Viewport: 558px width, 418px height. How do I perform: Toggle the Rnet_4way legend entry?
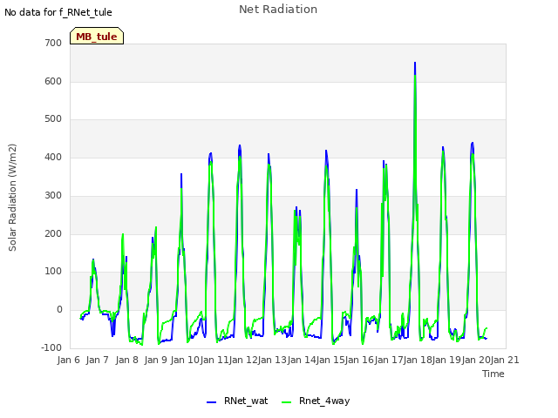tap(316, 401)
